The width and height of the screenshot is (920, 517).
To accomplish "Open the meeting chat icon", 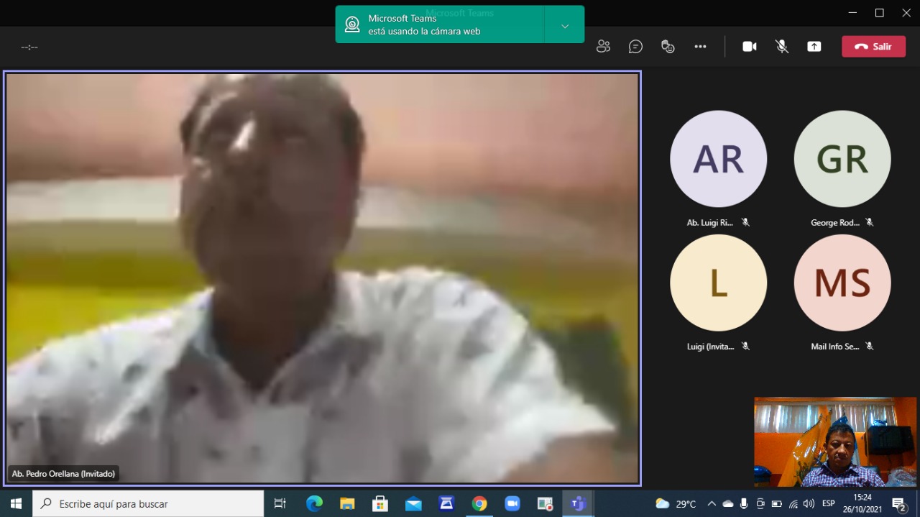I will tap(635, 47).
